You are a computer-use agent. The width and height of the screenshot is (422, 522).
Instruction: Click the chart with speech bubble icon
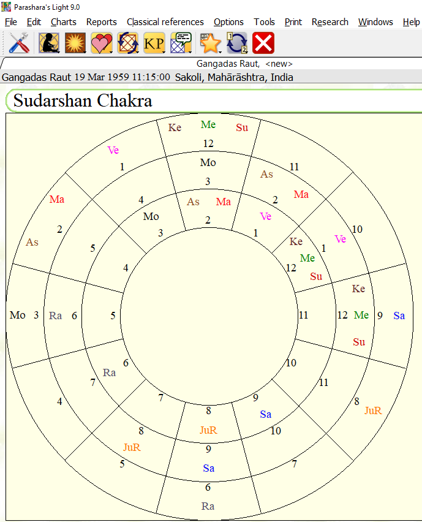(x=181, y=43)
